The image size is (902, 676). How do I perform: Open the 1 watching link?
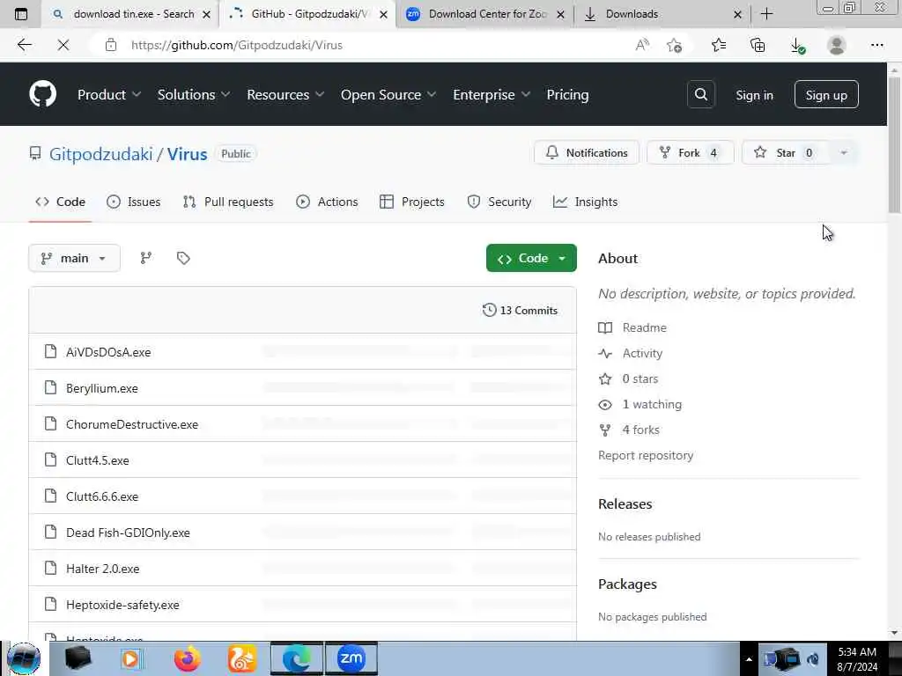[652, 404]
